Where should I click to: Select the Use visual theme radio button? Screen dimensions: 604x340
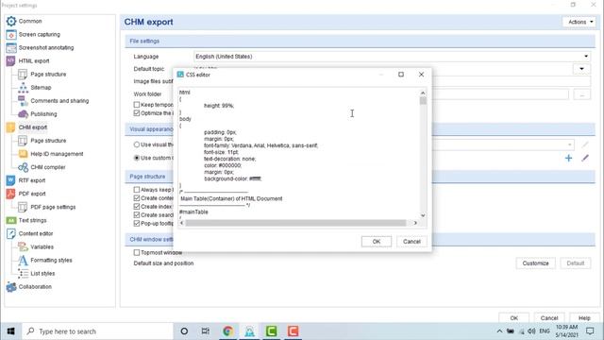[137, 144]
